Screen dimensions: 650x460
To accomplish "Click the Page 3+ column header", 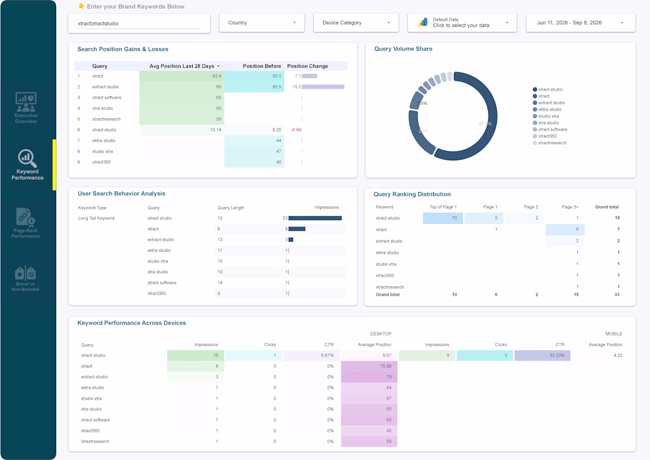I will [570, 207].
